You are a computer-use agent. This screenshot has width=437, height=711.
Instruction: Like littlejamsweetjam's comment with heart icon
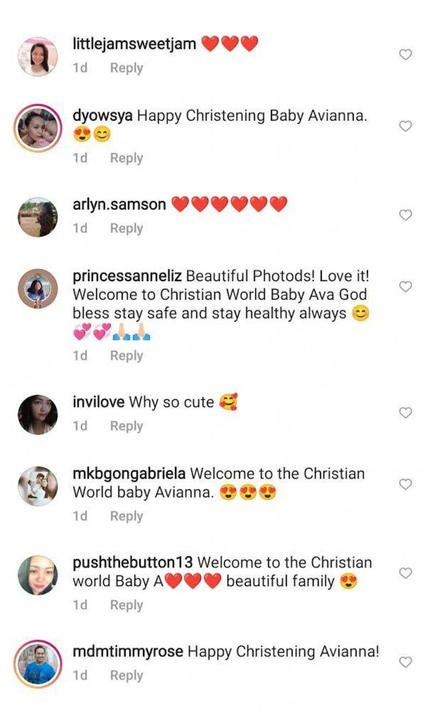pos(405,55)
